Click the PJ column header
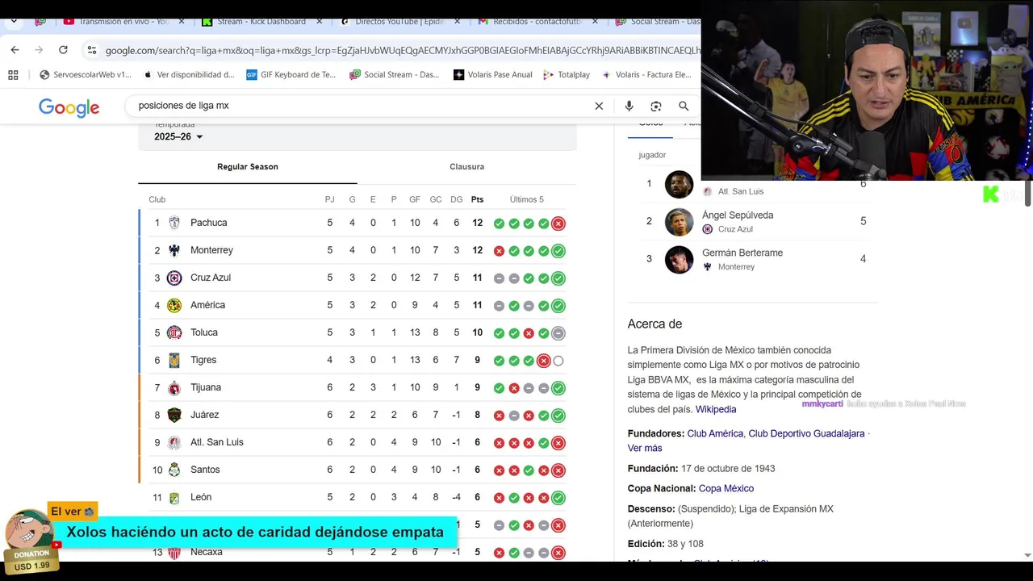The height and width of the screenshot is (581, 1033). 329,199
